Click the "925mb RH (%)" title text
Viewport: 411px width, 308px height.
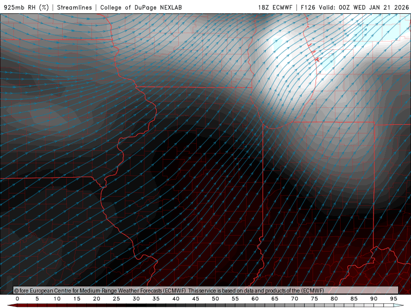(26, 7)
